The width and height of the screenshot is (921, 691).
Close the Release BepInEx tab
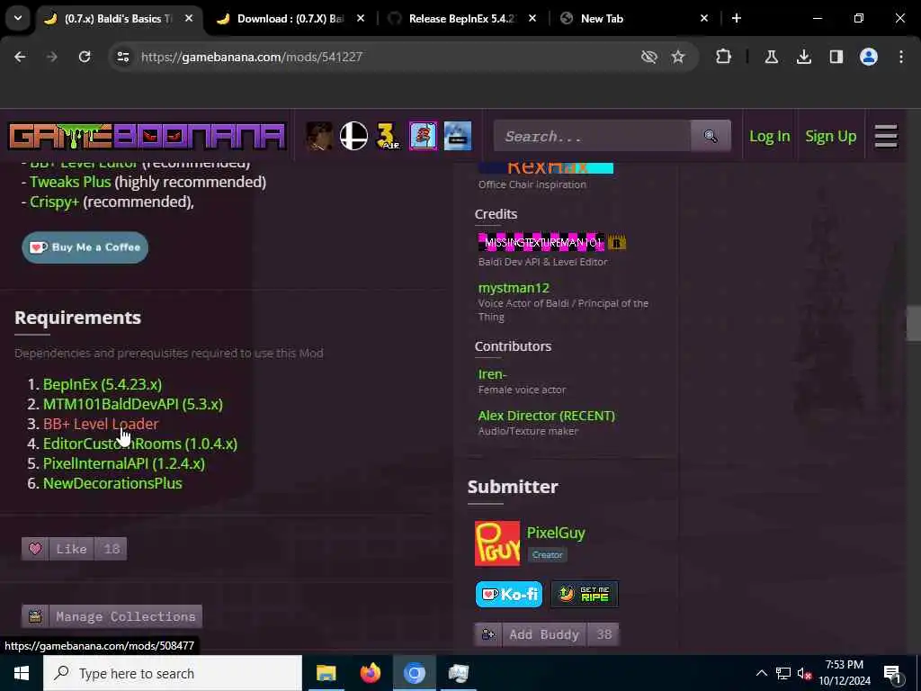[x=532, y=19]
